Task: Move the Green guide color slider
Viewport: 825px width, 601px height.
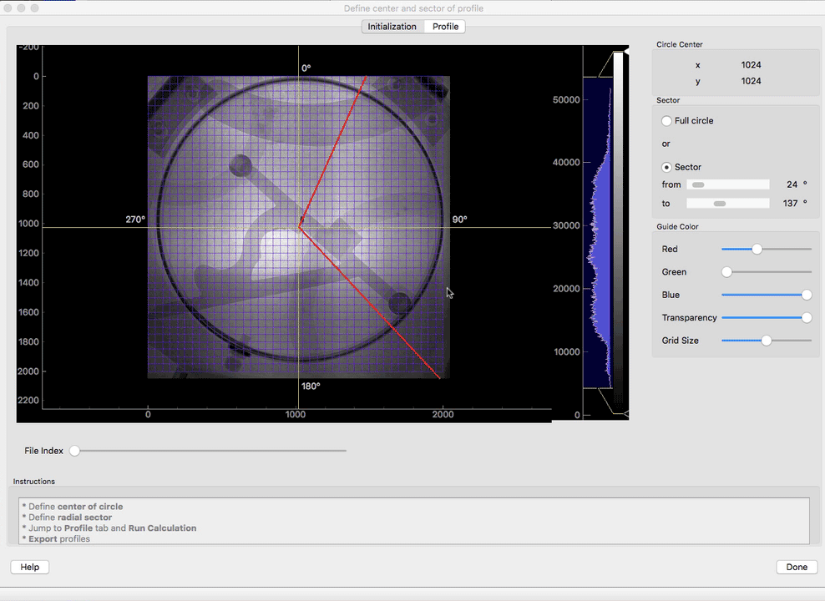Action: click(x=726, y=271)
